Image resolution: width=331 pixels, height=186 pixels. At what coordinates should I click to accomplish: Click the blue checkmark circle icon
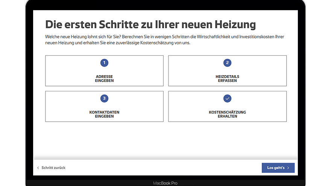click(227, 98)
